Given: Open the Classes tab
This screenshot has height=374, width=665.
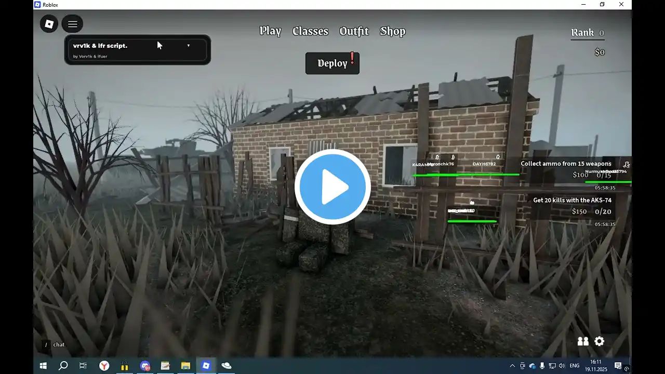Looking at the screenshot, I should 310,31.
